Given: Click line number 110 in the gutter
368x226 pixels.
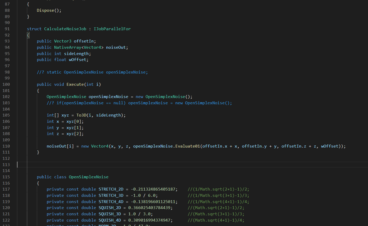Looking at the screenshot, I should [x=6, y=146].
